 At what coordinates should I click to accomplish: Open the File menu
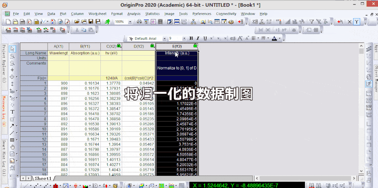point(16,14)
